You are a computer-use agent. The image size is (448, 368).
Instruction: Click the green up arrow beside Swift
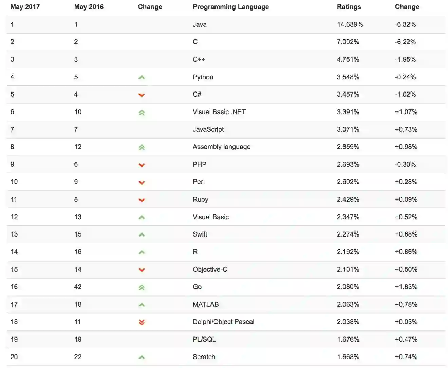coord(142,234)
